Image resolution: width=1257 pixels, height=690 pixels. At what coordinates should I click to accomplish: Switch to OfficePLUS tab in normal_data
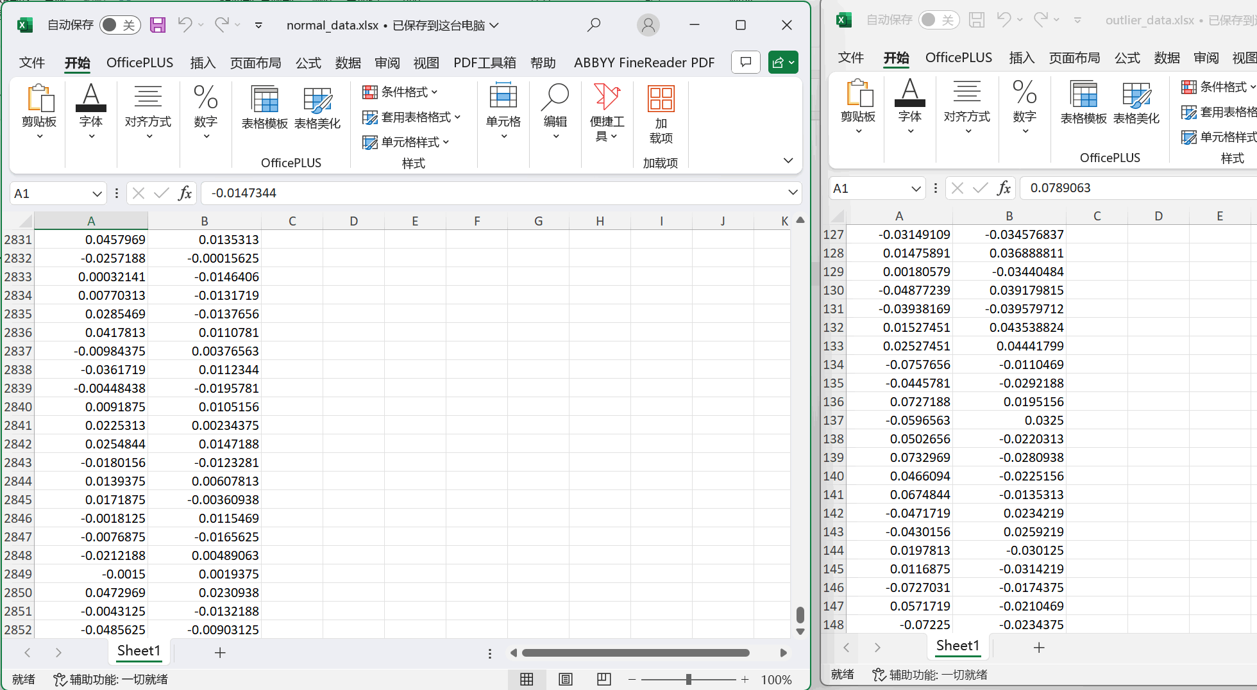(140, 63)
